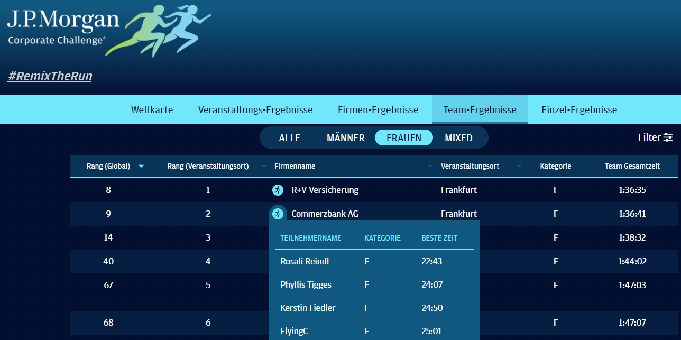This screenshot has height=340, width=681.
Task: Click global rank 40 cell
Action: click(x=108, y=261)
